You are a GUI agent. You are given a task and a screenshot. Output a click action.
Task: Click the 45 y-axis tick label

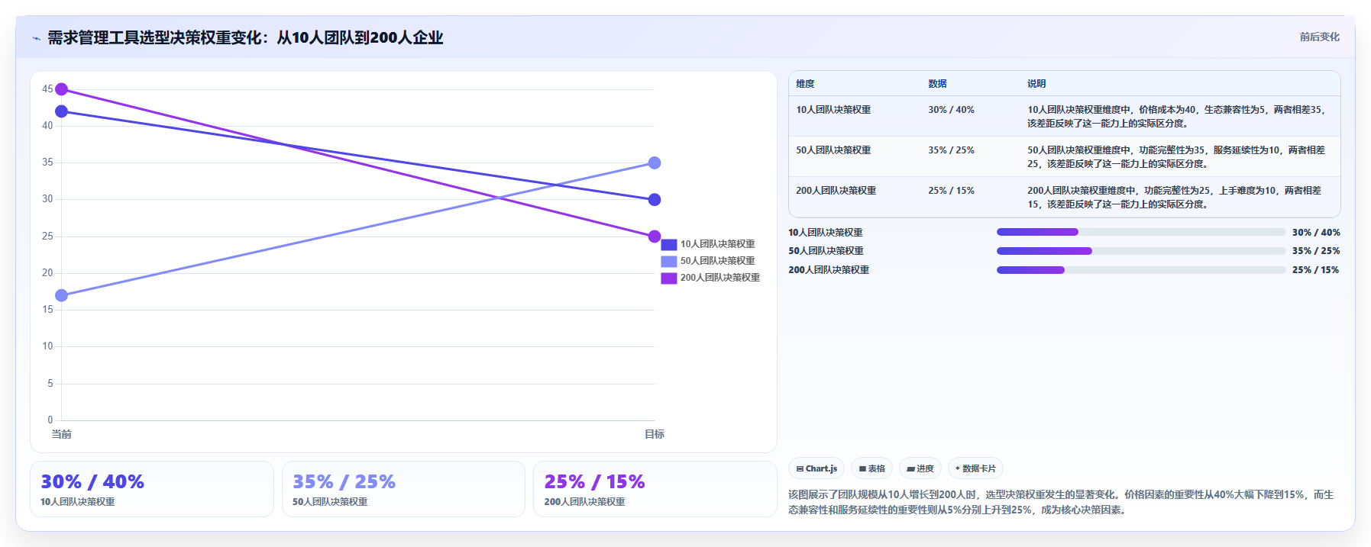point(47,89)
